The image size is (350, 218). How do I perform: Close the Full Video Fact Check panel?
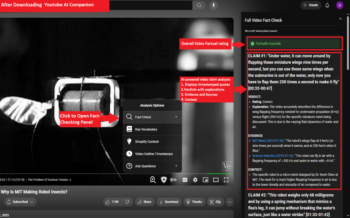[x=340, y=19]
